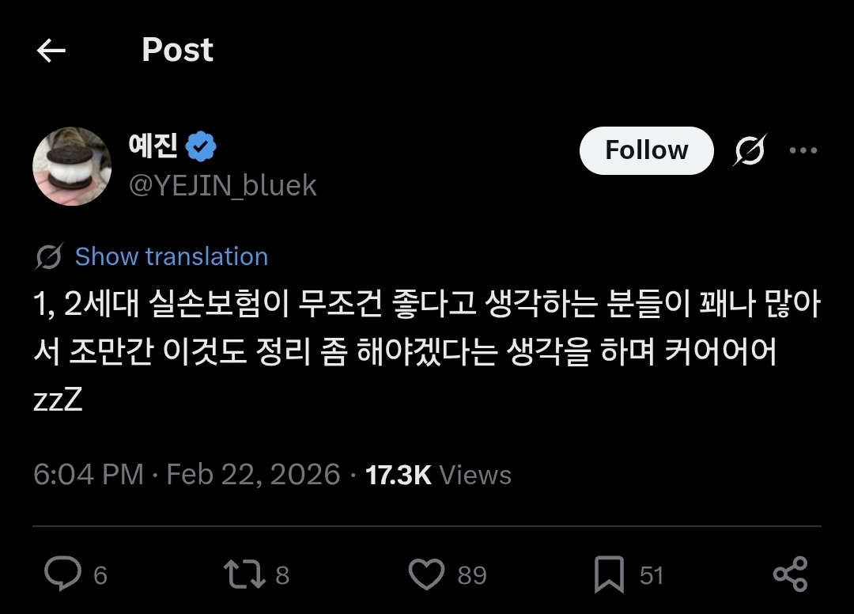Viewport: 854px width, 614px height.
Task: Open the Grok icon beside Follow
Action: pos(748,150)
